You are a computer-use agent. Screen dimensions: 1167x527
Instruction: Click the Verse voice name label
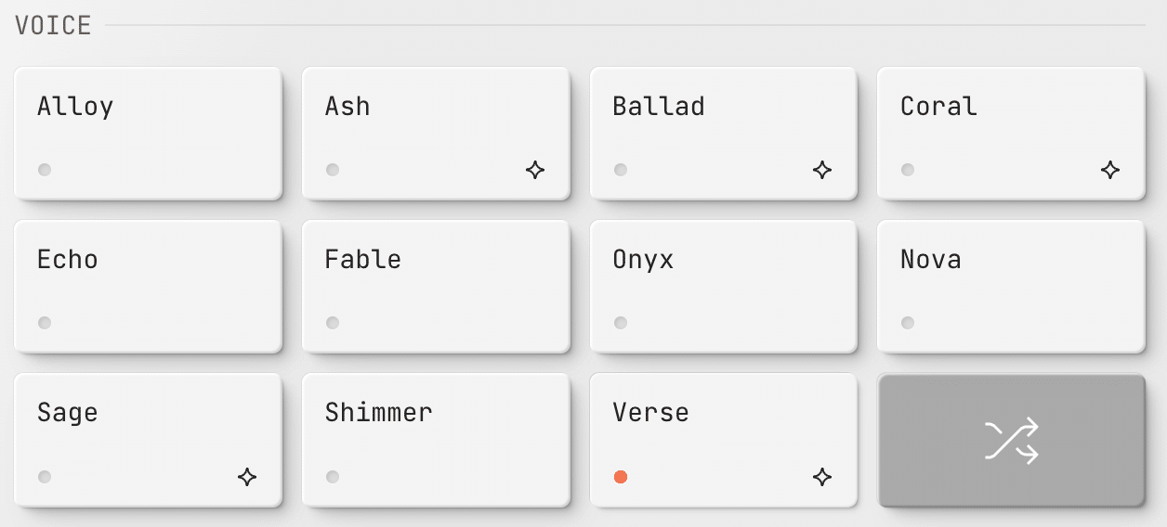[651, 413]
